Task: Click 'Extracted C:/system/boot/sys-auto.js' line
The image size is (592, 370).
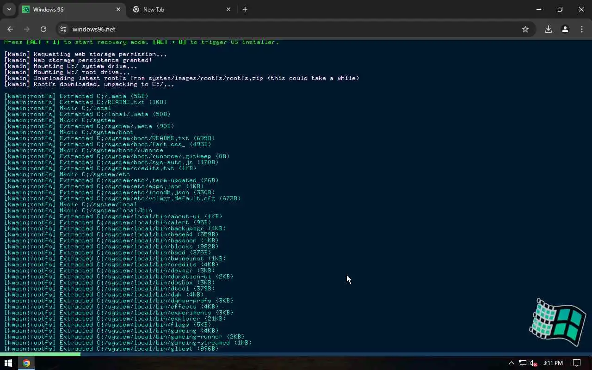Action: click(x=111, y=162)
